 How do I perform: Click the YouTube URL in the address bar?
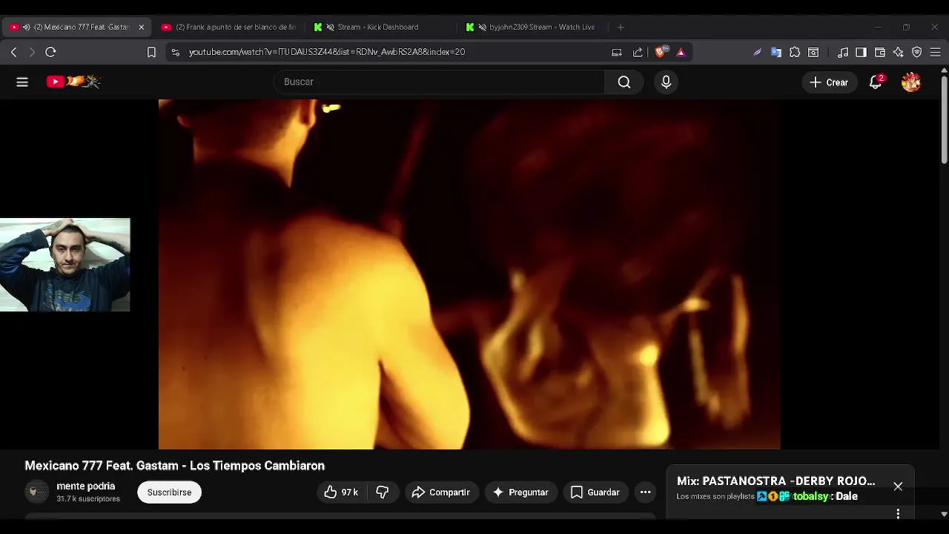tap(327, 52)
